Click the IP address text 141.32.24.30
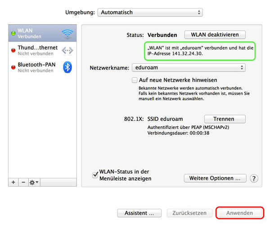 [x=187, y=54]
